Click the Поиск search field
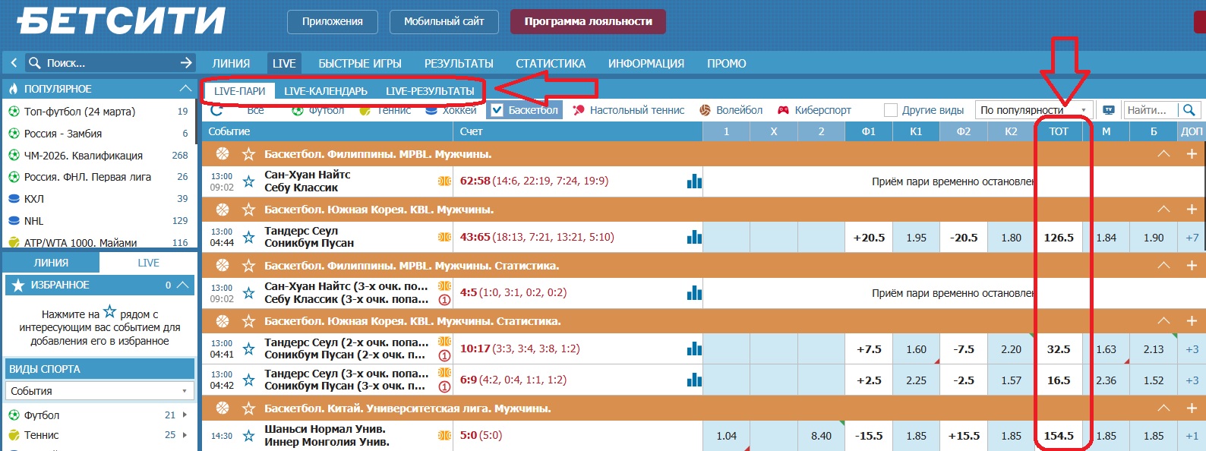The height and width of the screenshot is (451, 1206). pos(110,63)
